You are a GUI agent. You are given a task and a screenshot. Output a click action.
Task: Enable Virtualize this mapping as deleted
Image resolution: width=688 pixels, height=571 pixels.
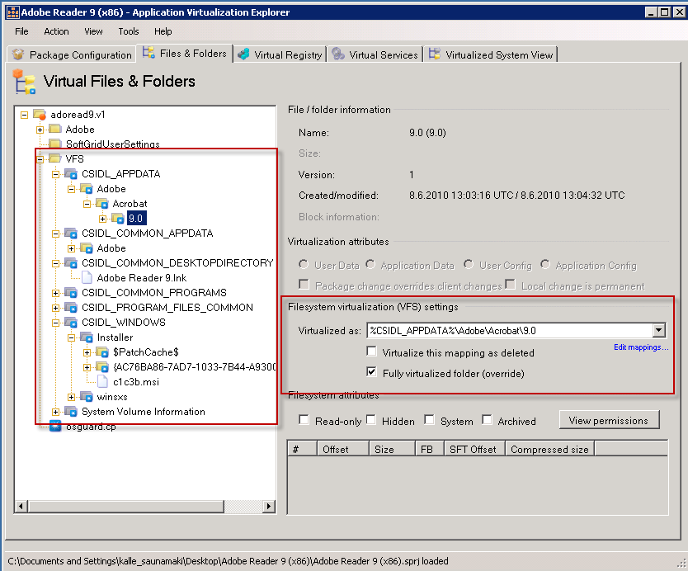[x=372, y=352]
